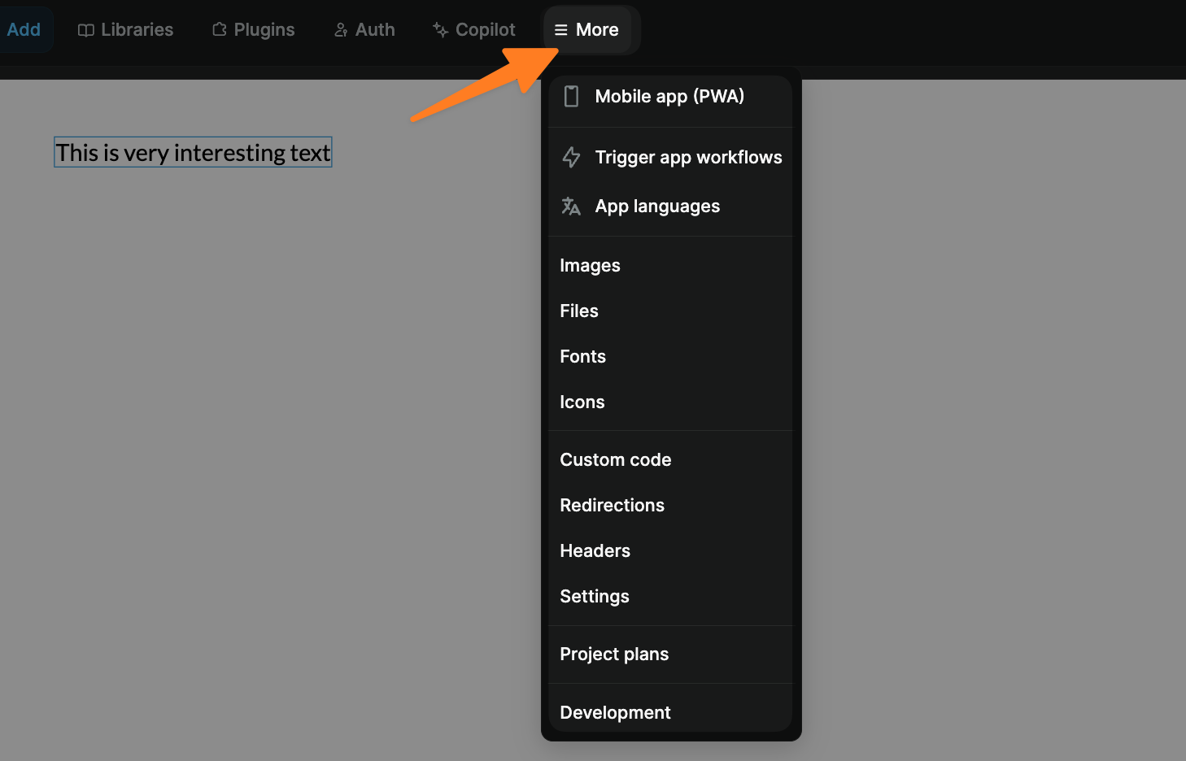Viewport: 1186px width, 761px height.
Task: Open Custom code settings
Action: pos(615,459)
